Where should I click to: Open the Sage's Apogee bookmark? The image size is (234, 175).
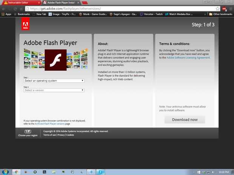(x=123, y=14)
